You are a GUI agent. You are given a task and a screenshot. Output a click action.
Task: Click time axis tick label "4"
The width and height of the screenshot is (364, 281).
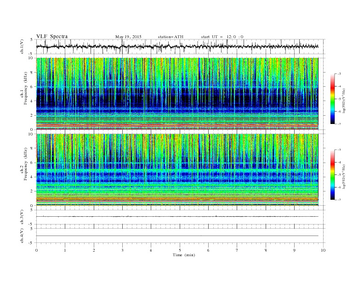[x=151, y=250]
